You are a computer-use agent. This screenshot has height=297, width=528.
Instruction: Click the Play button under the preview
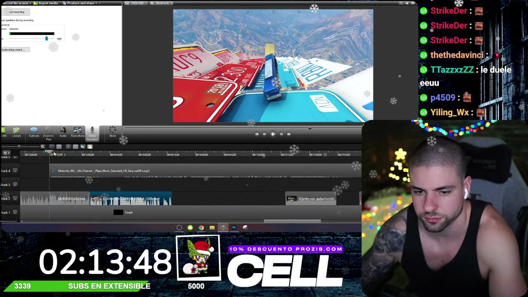tap(273, 134)
